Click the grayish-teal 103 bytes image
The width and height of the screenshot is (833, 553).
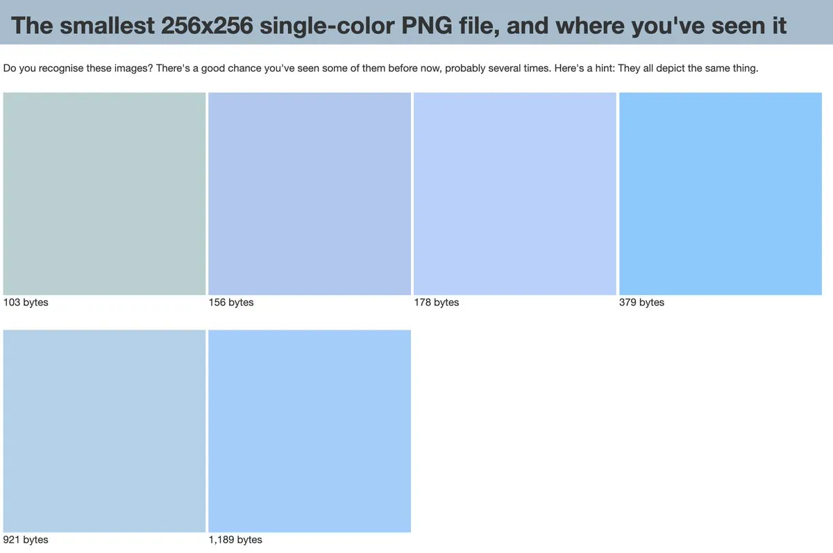coord(104,194)
